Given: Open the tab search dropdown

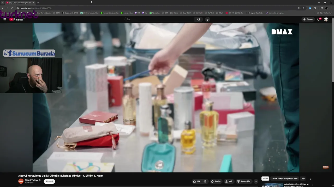Looking at the screenshot, I should point(3,3).
